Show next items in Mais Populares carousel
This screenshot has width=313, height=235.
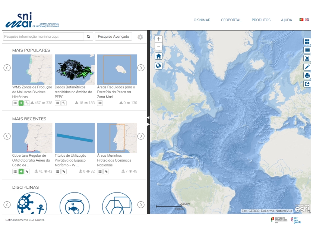(141, 68)
